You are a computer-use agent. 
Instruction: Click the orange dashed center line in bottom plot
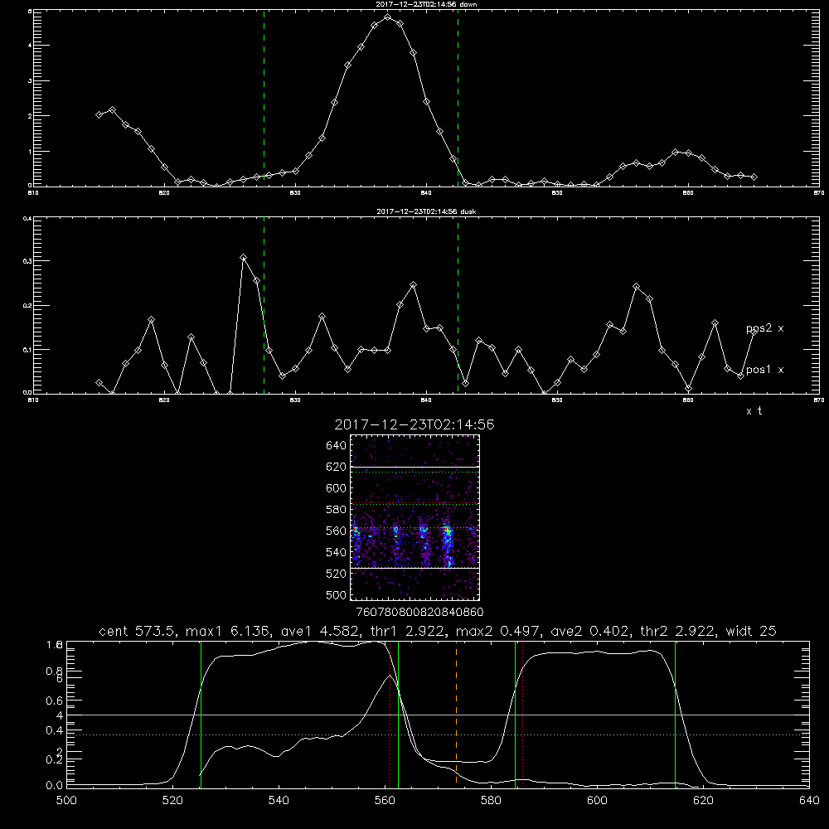click(x=456, y=714)
